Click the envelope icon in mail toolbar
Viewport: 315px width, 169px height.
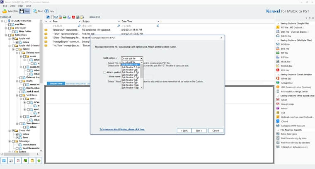(56, 17)
